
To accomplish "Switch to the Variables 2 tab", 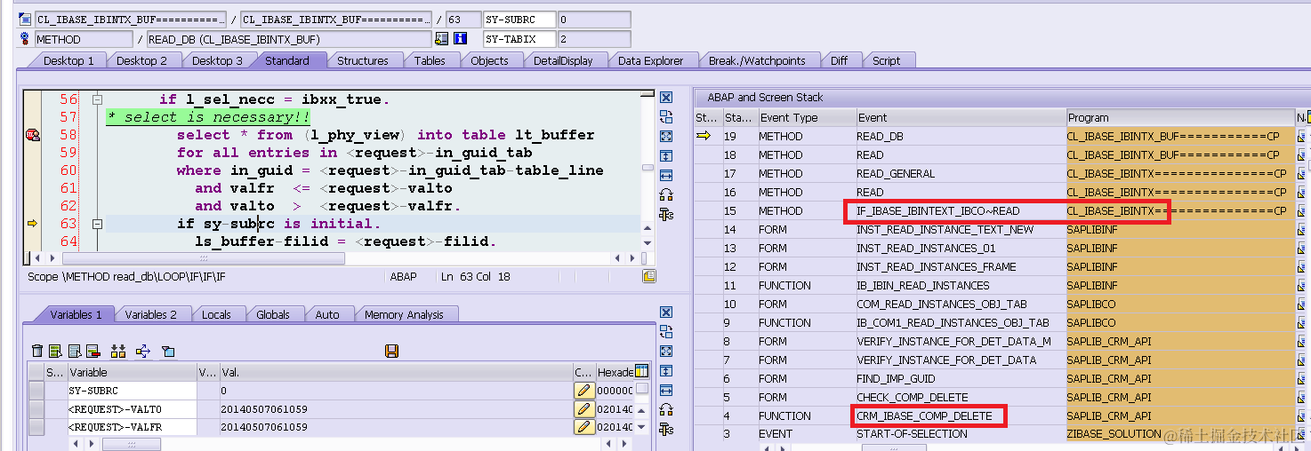I will pos(150,314).
